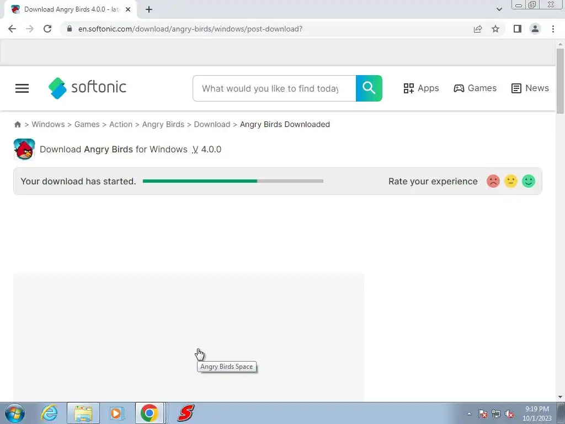Viewport: 565px width, 424px height.
Task: Open Download breadcrumb link
Action: coord(212,124)
